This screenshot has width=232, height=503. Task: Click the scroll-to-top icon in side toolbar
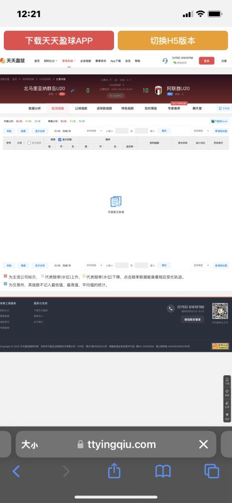[x=227, y=416]
